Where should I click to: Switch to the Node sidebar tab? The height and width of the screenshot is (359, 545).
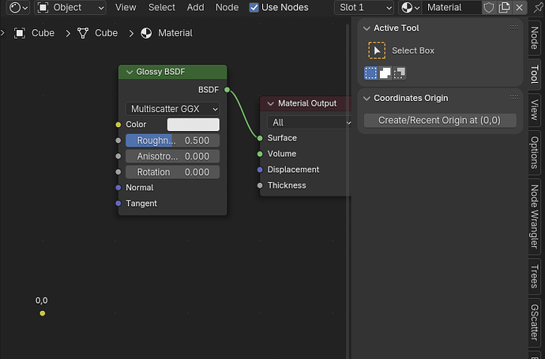(x=535, y=38)
